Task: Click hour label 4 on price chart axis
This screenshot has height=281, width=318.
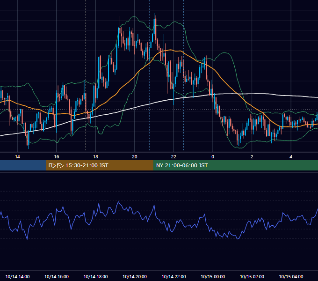Action: (291, 157)
